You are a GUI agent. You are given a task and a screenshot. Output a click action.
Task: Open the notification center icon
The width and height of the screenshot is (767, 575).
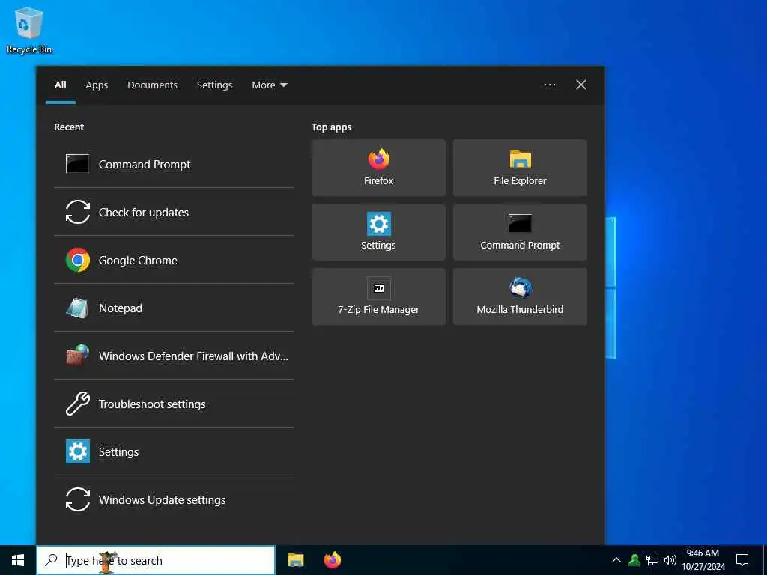pyautogui.click(x=742, y=560)
